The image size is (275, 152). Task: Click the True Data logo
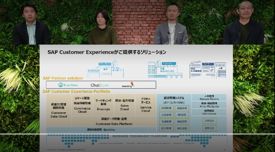click(x=68, y=85)
